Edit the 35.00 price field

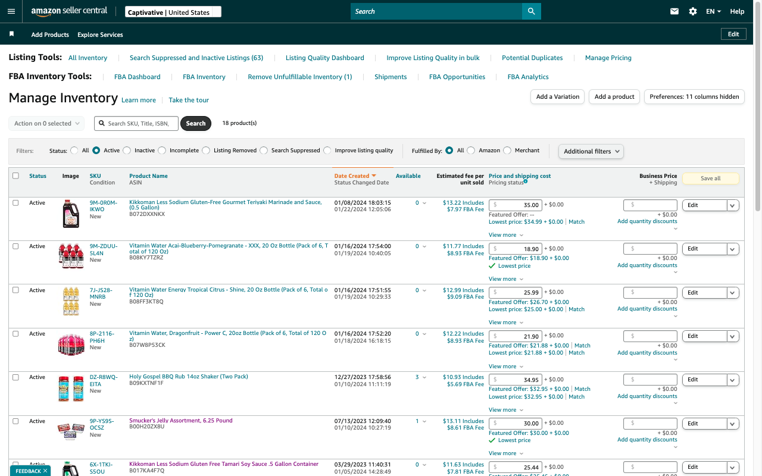515,205
